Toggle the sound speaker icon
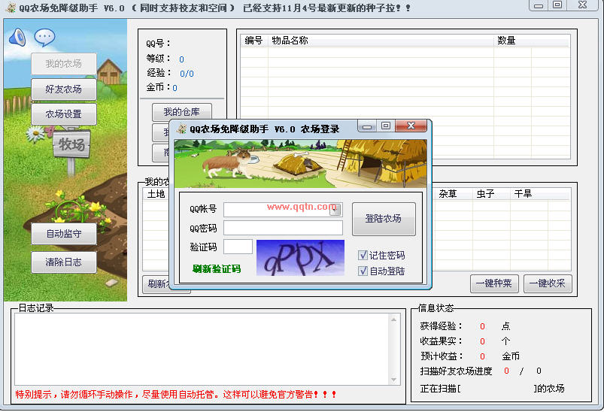 (x=17, y=38)
